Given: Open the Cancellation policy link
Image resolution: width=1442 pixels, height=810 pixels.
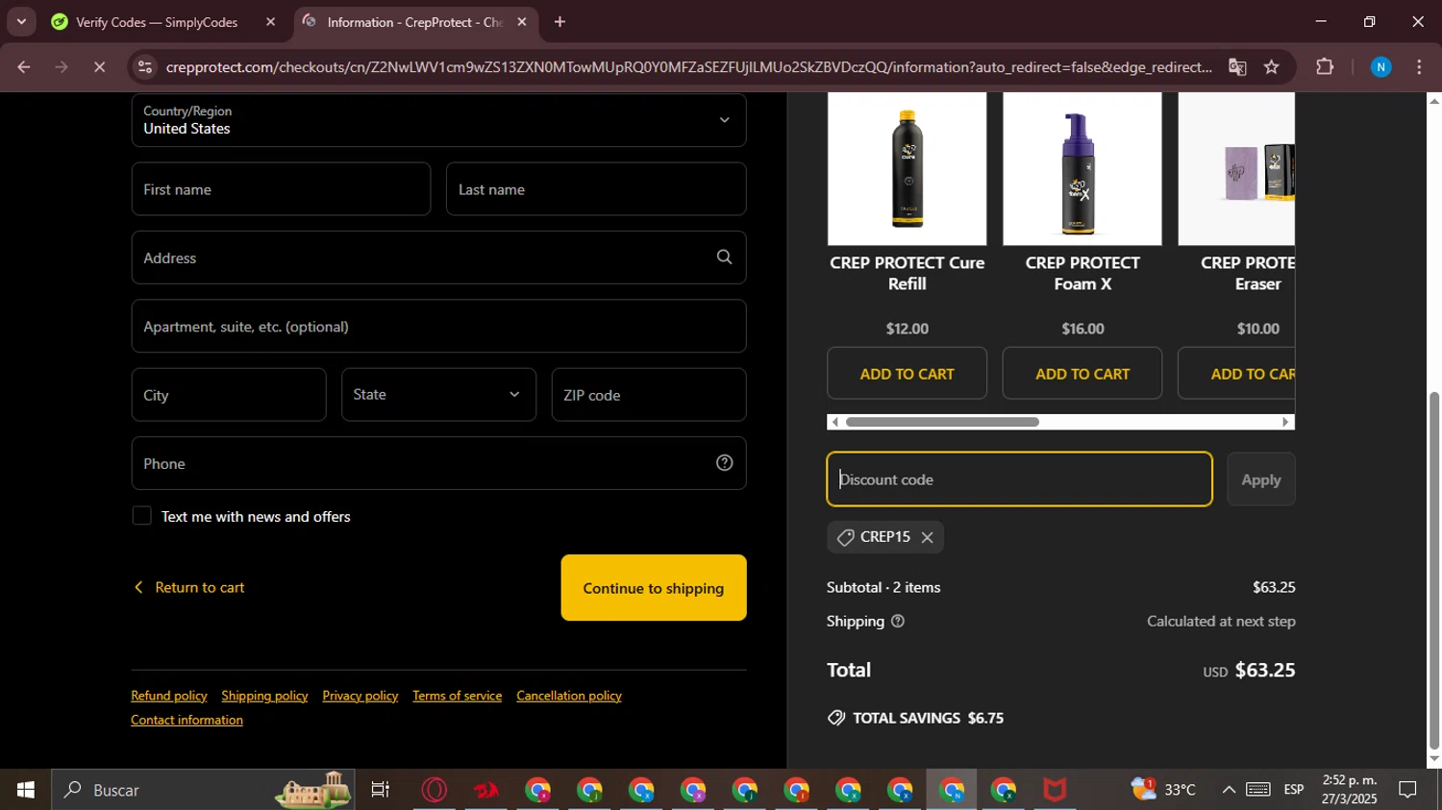Looking at the screenshot, I should (x=569, y=696).
